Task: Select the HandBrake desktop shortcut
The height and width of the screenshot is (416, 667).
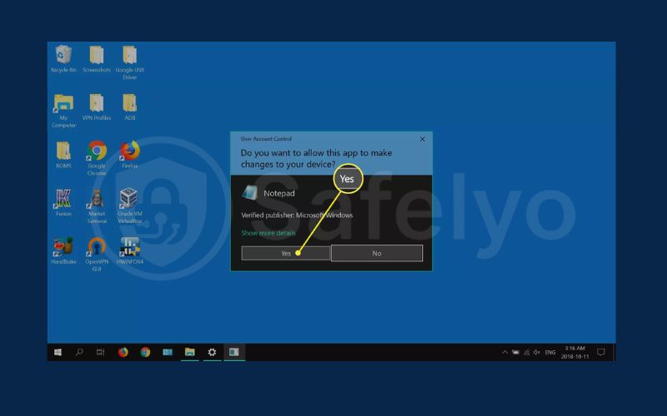Action: [x=64, y=251]
